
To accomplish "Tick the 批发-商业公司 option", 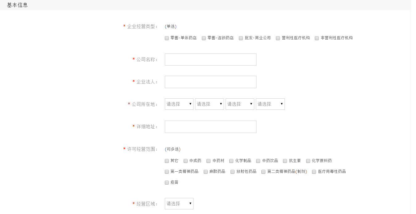I will (241, 38).
